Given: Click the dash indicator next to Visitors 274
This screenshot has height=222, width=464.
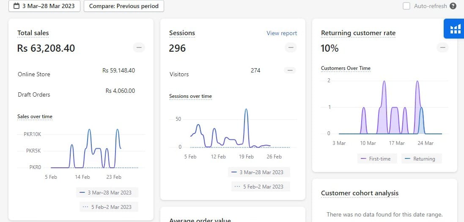Looking at the screenshot, I should click(x=289, y=70).
